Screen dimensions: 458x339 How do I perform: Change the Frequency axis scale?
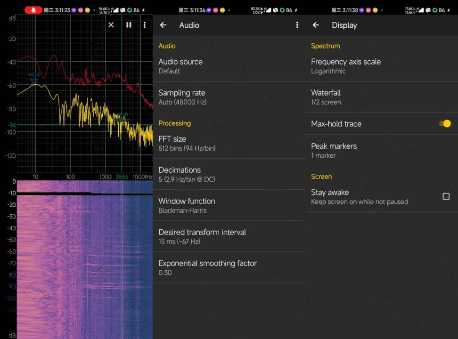pos(382,66)
